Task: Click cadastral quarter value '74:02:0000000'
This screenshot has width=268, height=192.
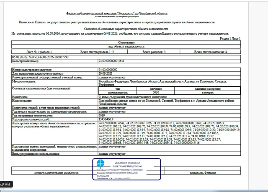Action: point(108,70)
